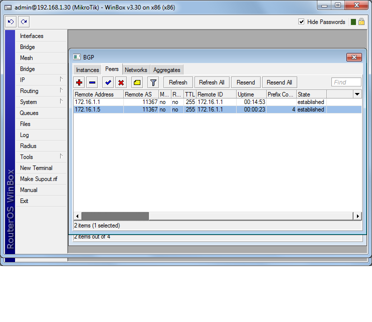Click the uptime value 00:14:53
The image size is (372, 322).
255,102
